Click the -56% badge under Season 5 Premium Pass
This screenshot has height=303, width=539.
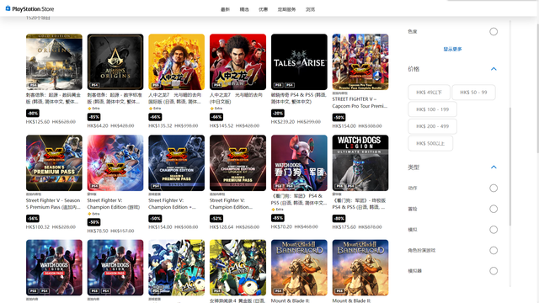tap(33, 219)
